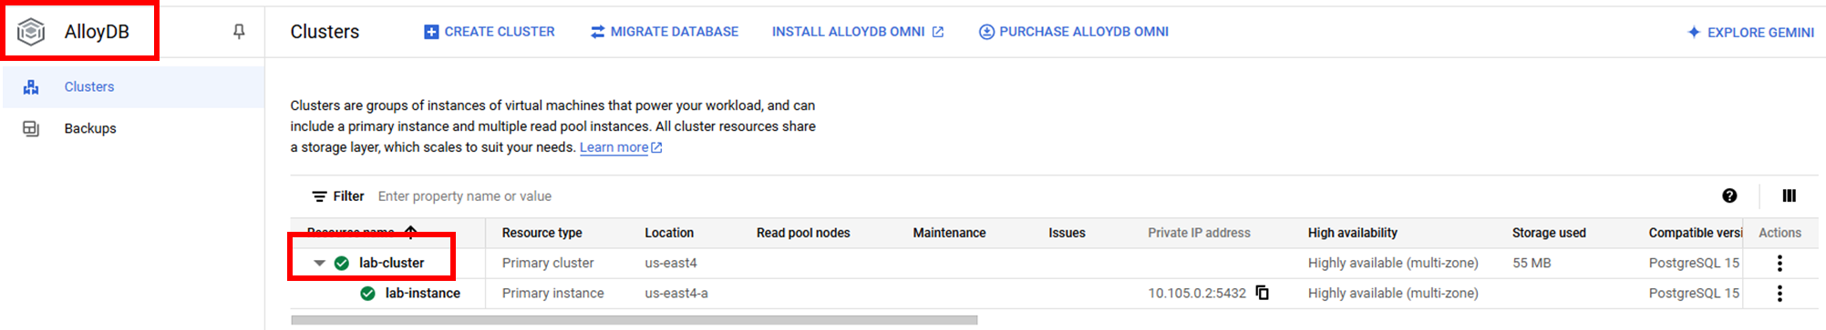The width and height of the screenshot is (1826, 330).
Task: Pin the navigation panel with pin icon
Action: click(x=239, y=32)
